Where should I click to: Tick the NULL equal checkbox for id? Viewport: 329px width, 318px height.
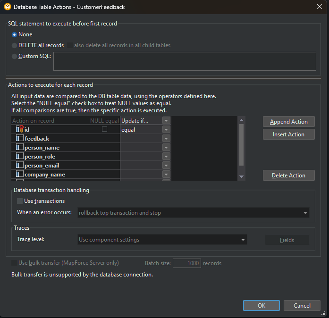coord(104,129)
